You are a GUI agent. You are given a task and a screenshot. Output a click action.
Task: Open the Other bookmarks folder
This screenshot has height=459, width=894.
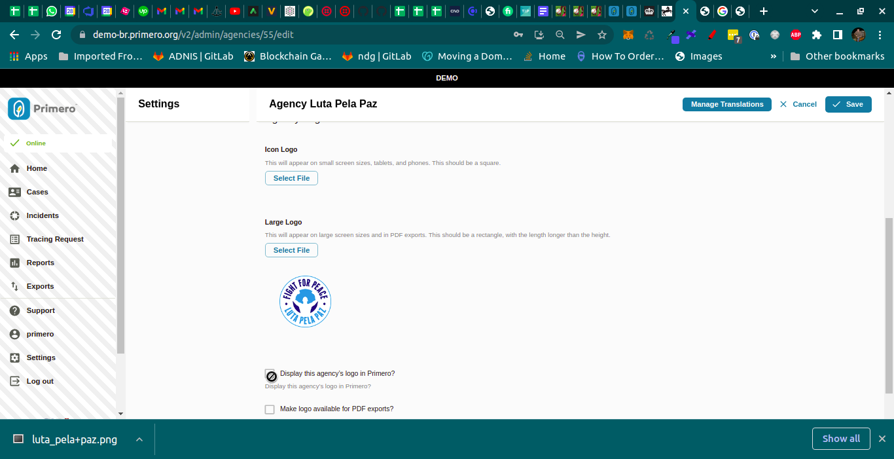point(837,56)
